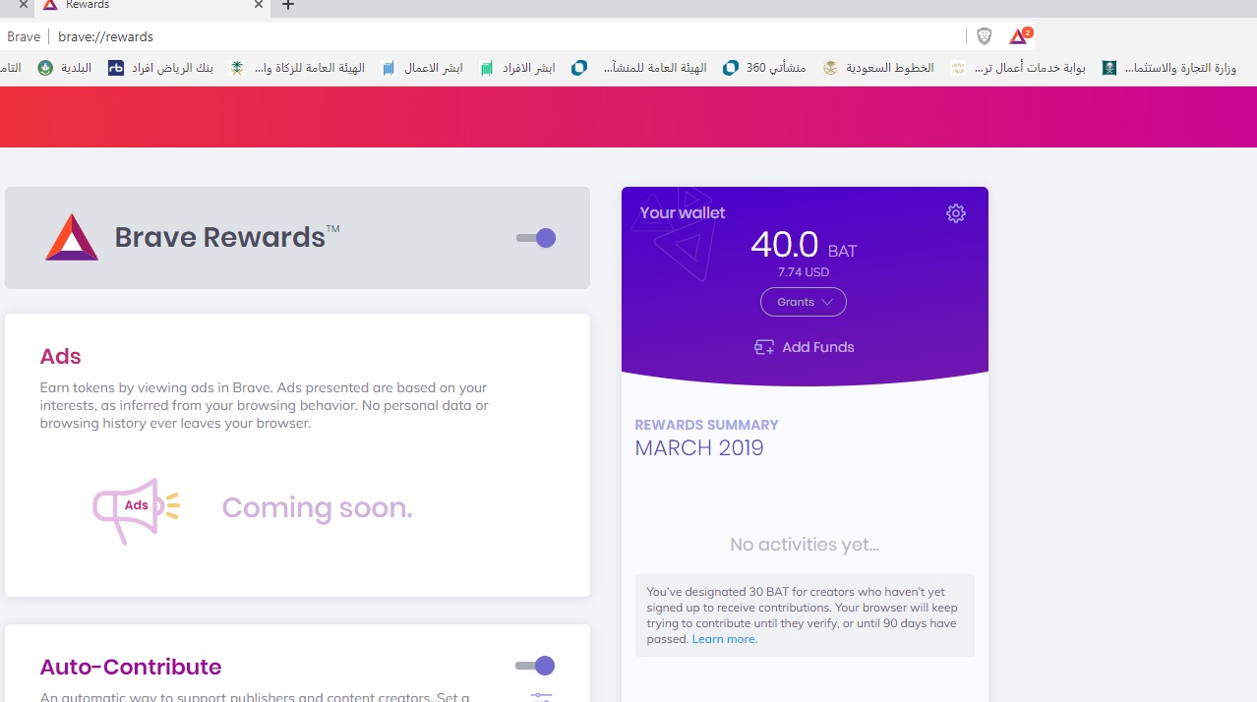Open new tab with plus button
This screenshot has height=702, width=1257.
(288, 5)
